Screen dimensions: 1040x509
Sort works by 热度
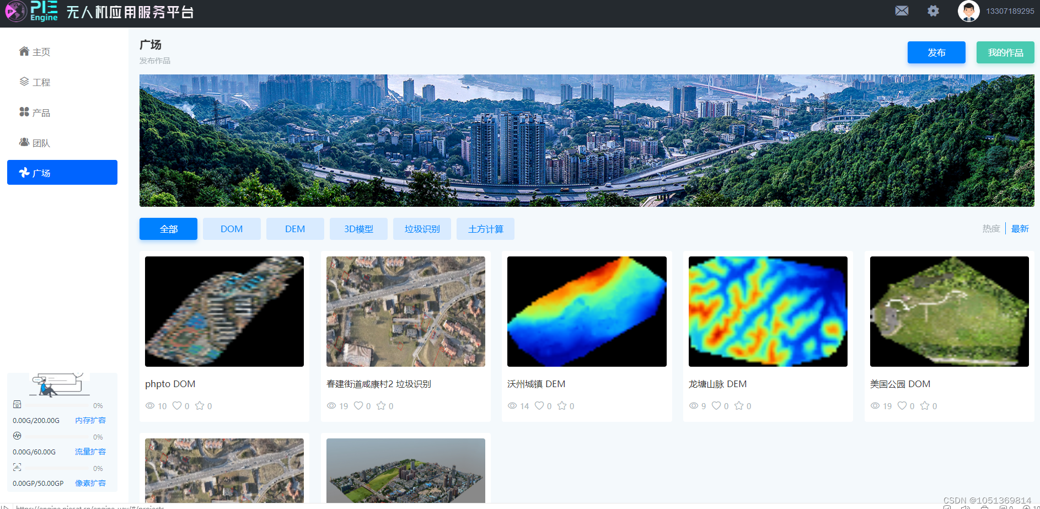(x=991, y=228)
